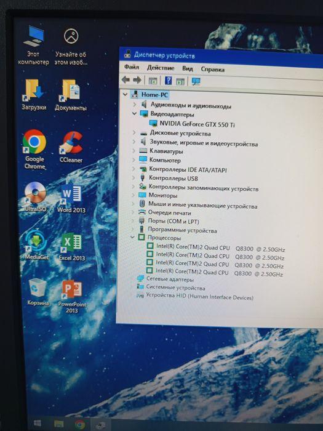Collapse the Процессоры node
Viewport: 323px width, 431px height.
132,237
